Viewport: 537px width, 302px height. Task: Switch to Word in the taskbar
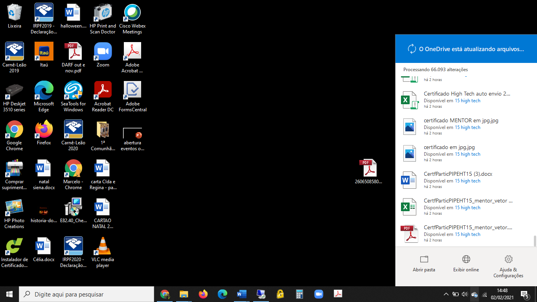[242, 294]
